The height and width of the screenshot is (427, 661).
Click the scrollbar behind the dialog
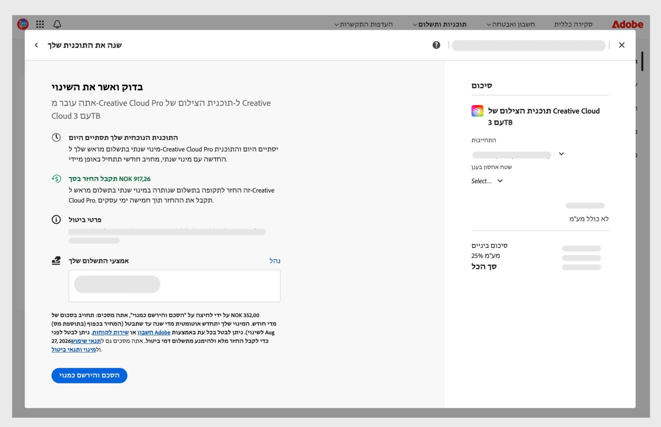pyautogui.click(x=642, y=61)
